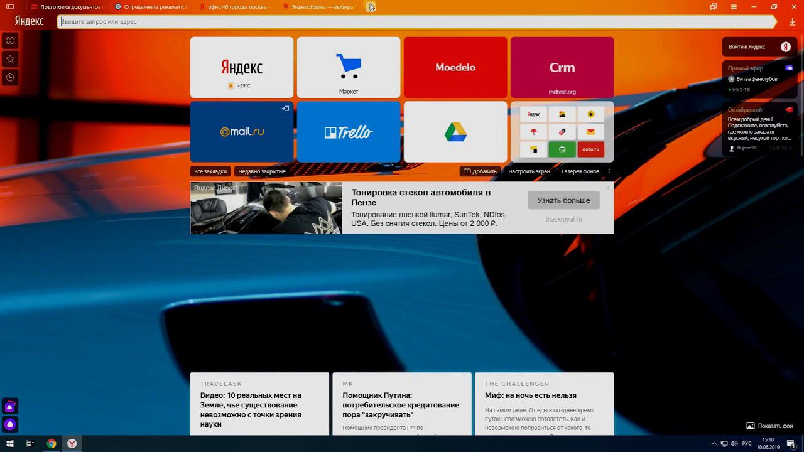
Task: Switch to tab Яндекс.Карты
Action: (319, 7)
